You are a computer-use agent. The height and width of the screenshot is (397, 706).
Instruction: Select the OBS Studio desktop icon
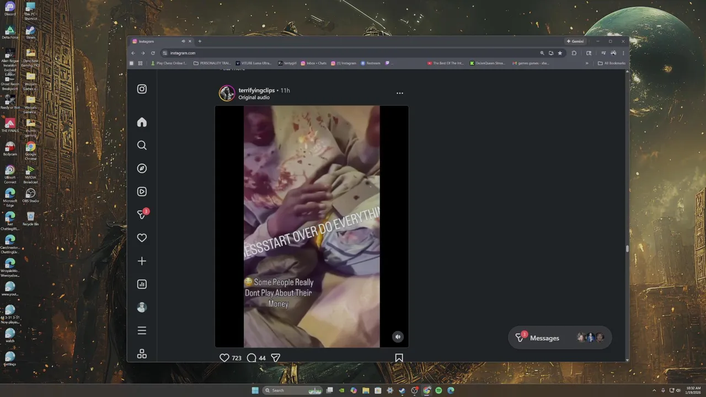pyautogui.click(x=30, y=195)
